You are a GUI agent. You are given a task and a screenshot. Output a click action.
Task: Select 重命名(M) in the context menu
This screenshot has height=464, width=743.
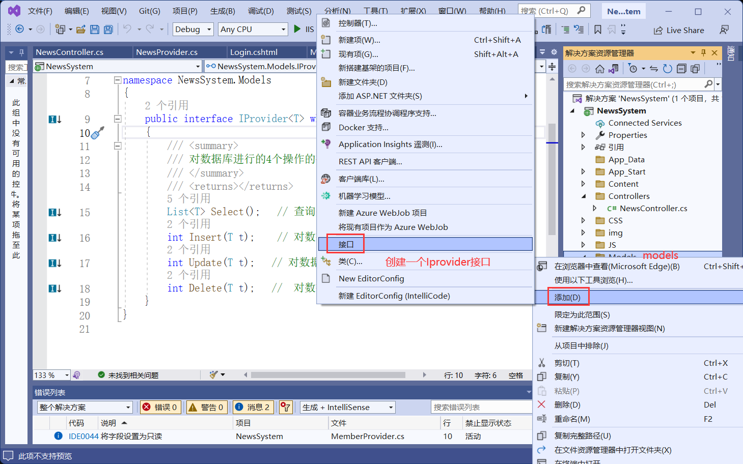tap(639, 419)
